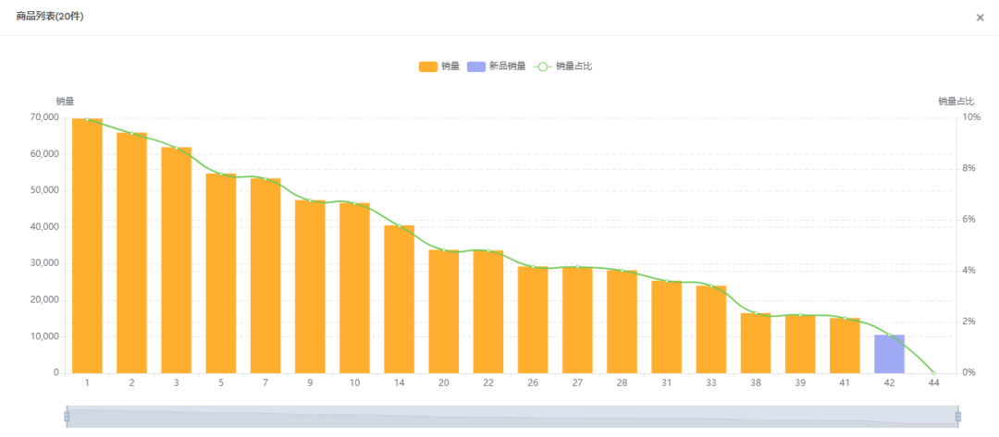The width and height of the screenshot is (999, 437).
Task: Click the purple new-product bar for item 42
Action: (889, 354)
